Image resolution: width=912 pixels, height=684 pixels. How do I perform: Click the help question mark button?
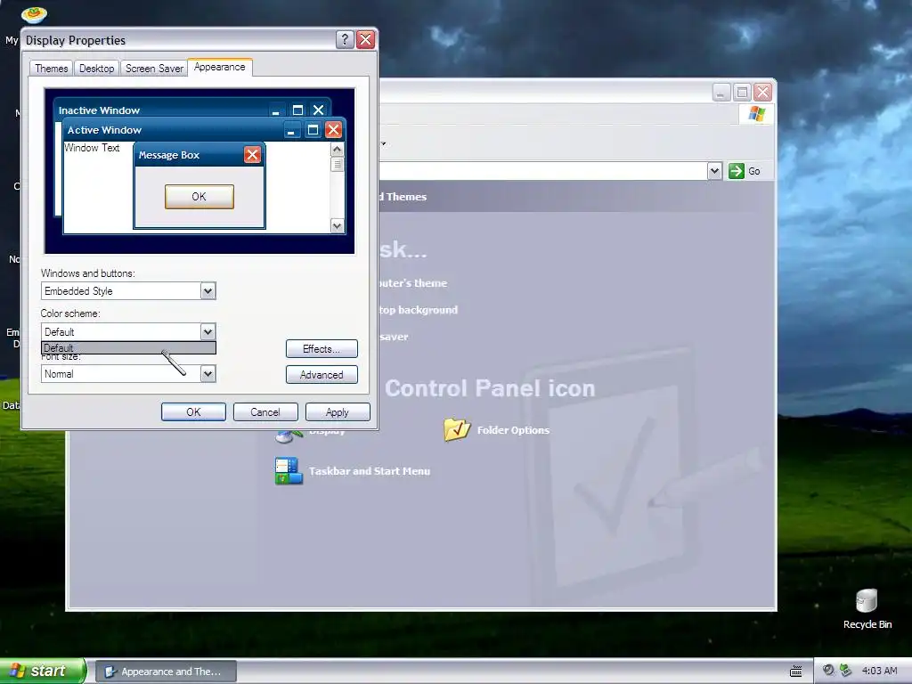pyautogui.click(x=345, y=39)
